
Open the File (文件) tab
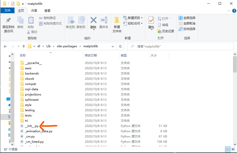(x=7, y=10)
